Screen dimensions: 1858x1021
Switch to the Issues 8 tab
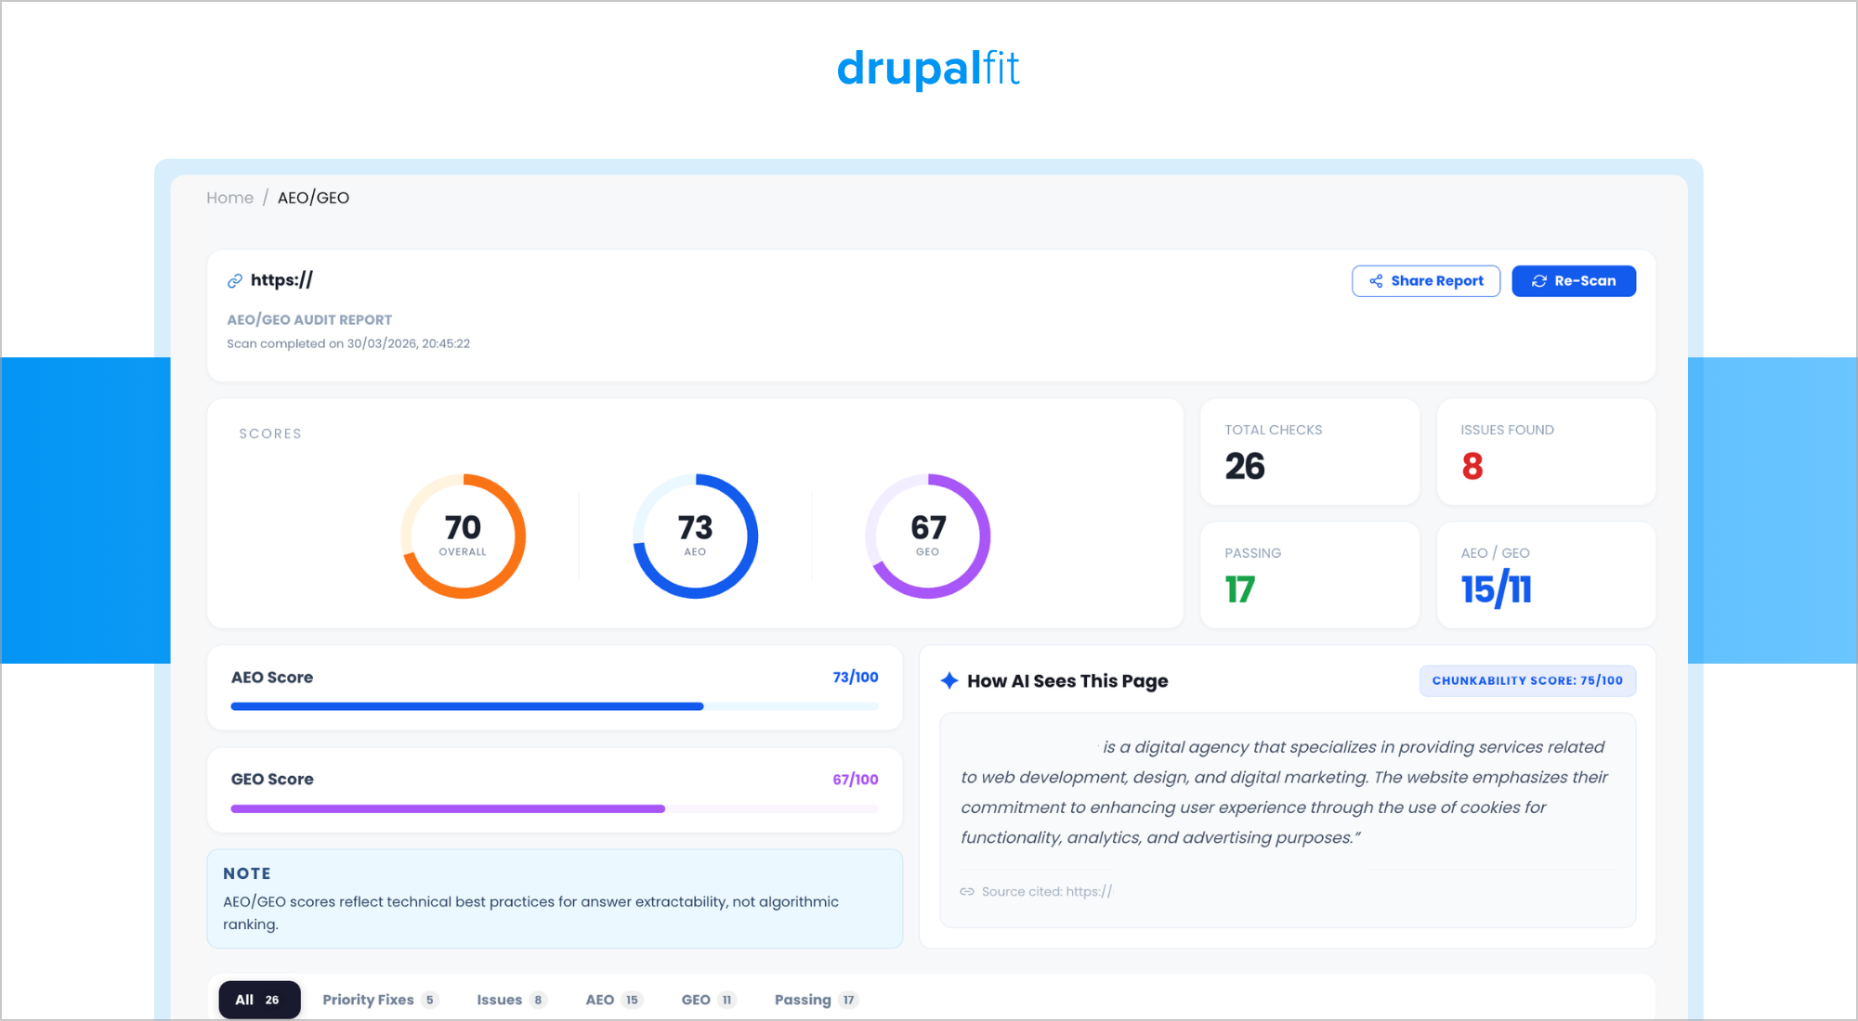point(512,1000)
